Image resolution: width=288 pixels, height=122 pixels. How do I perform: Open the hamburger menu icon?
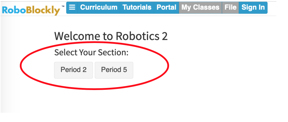point(72,8)
